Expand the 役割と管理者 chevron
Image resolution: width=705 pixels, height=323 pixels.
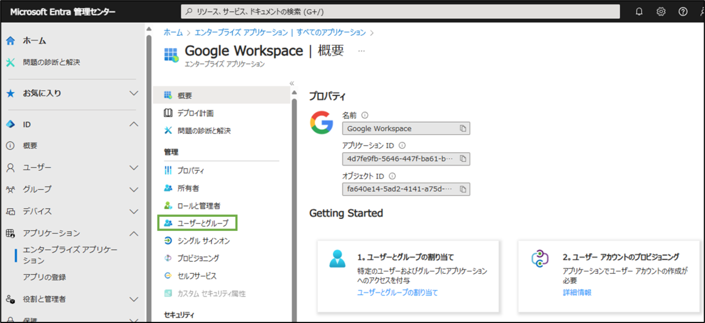133,299
